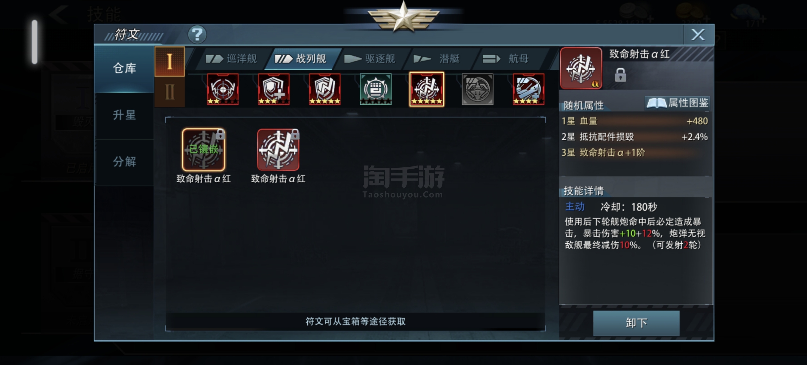Switch to skill page I
This screenshot has width=807, height=365.
170,61
